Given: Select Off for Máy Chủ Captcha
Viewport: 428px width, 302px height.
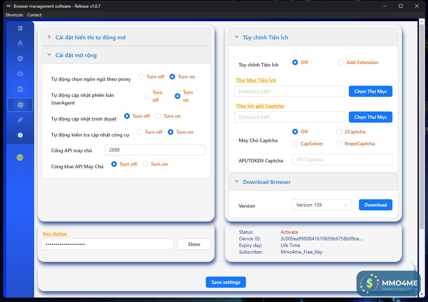Looking at the screenshot, I should click(295, 132).
